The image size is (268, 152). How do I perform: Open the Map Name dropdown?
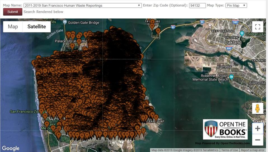coord(83,5)
